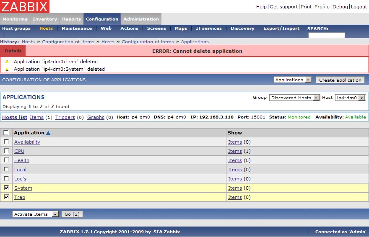Open the System application link
This screenshot has width=369, height=237.
[23, 188]
